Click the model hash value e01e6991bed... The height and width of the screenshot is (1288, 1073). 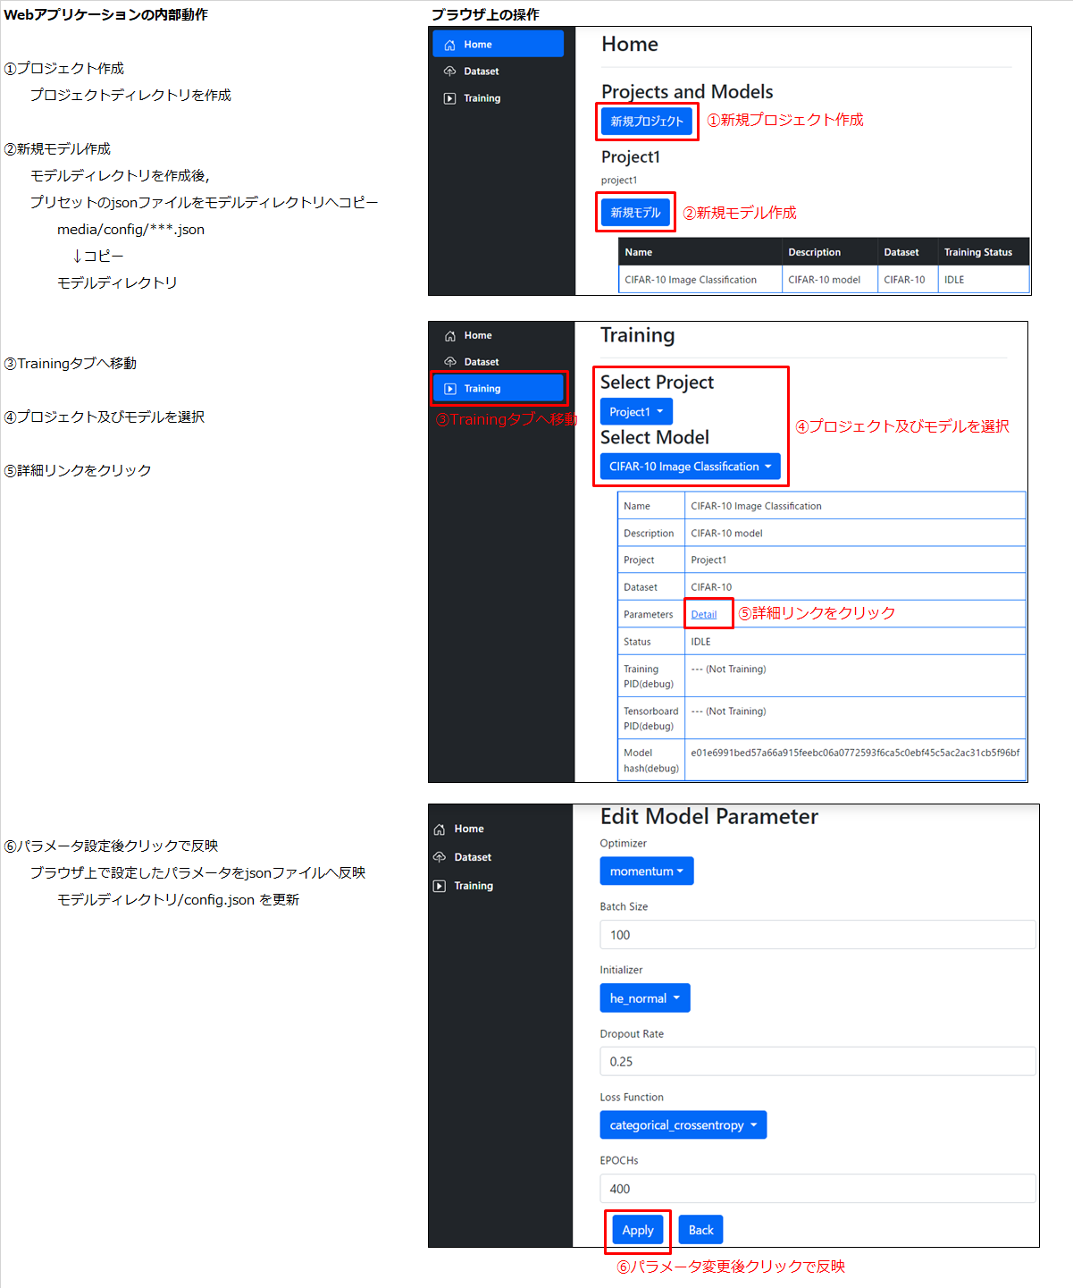855,753
